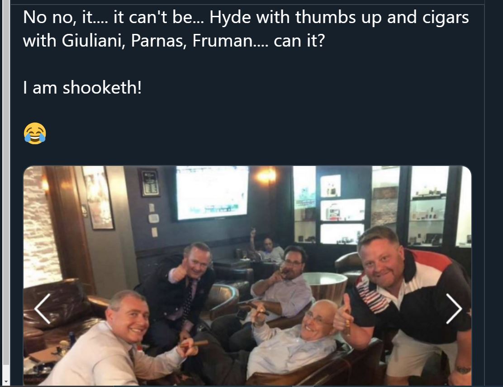The width and height of the screenshot is (503, 387).
Task: Click the framed picture on the left wall
Action: coord(99,197)
